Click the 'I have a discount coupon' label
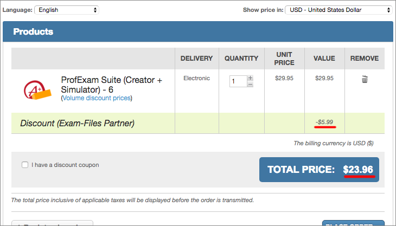Viewport: 396px width, 226px height. coord(65,165)
